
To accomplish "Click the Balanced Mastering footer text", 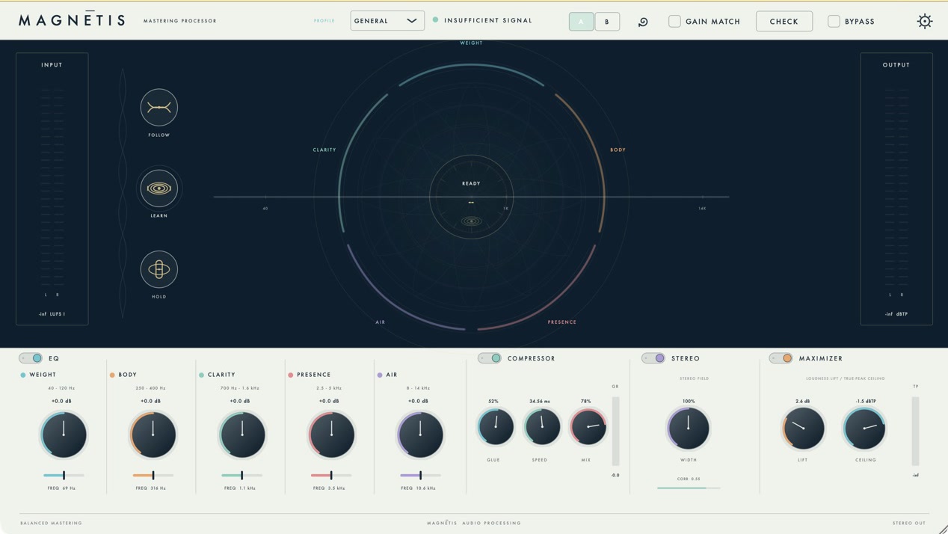I will [51, 523].
